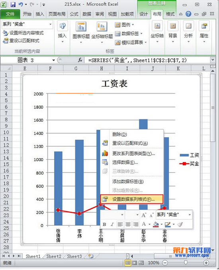This screenshot has width=219, height=270.
Task: Open the font size dropdown in mini toolbar
Action: [137, 215]
